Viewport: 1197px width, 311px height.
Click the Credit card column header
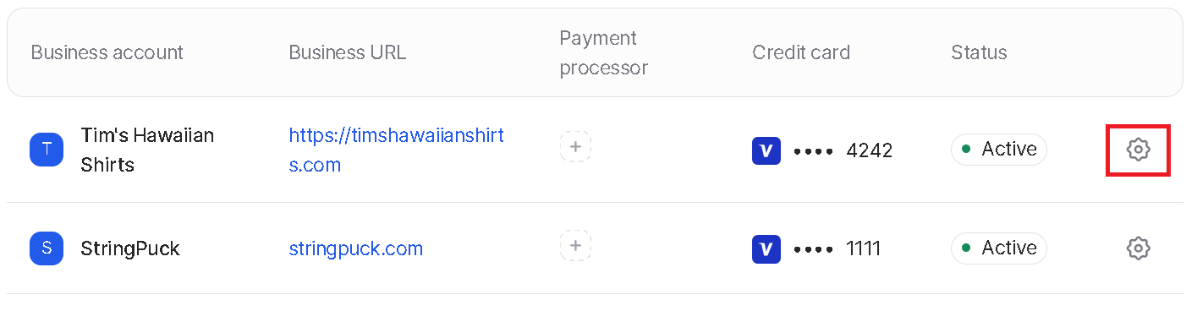[x=801, y=52]
